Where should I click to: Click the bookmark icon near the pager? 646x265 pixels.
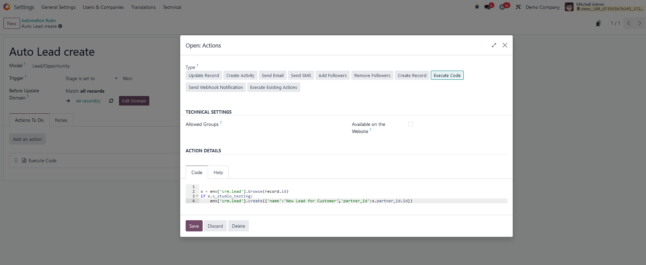(x=598, y=23)
